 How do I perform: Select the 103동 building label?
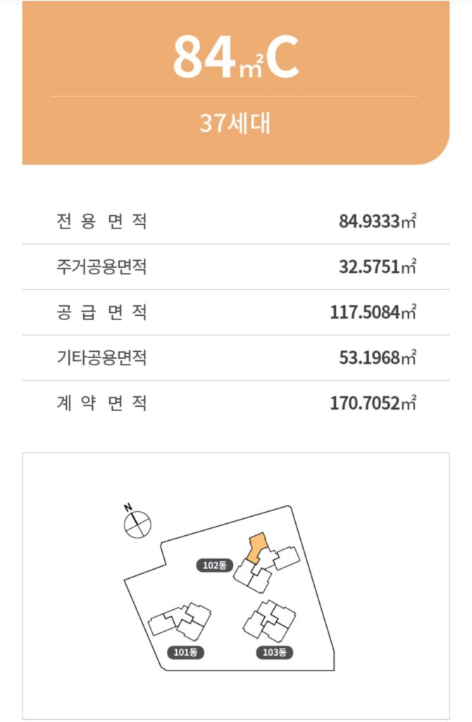click(x=275, y=652)
